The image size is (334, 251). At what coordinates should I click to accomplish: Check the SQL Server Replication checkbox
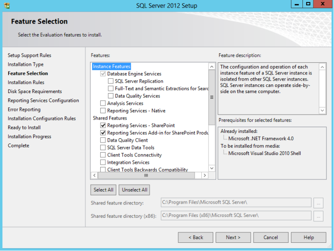[x=111, y=81]
